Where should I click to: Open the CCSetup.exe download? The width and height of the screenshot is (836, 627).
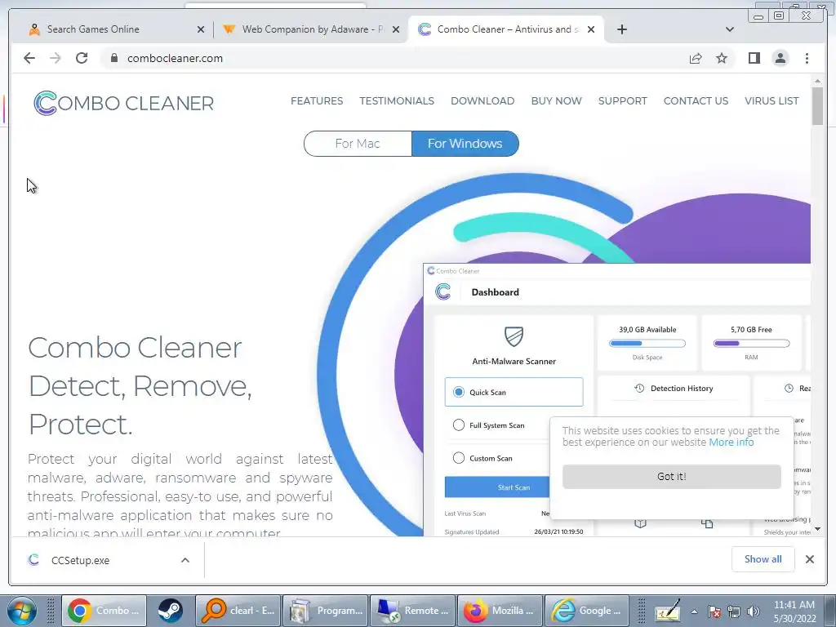coord(80,560)
